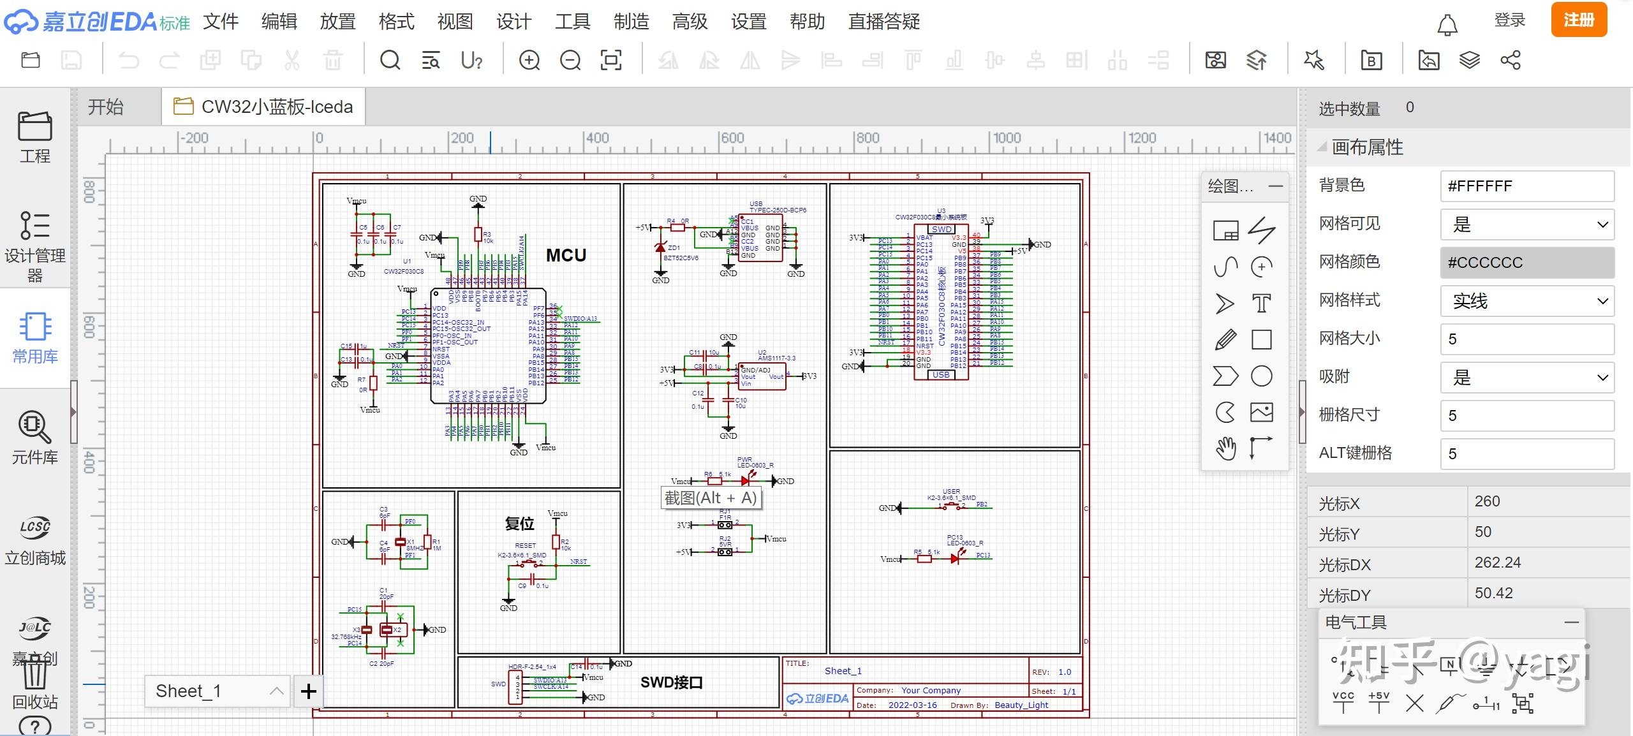The width and height of the screenshot is (1633, 736).
Task: Select the freehand pencil tool
Action: pos(1225,340)
